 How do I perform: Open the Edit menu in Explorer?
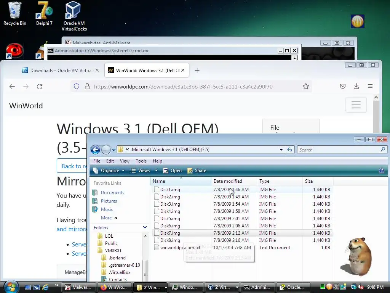(110, 161)
